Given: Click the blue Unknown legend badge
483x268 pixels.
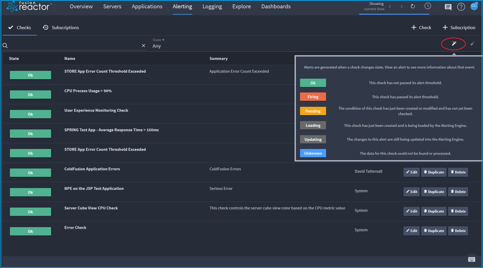Looking at the screenshot, I should 313,153.
